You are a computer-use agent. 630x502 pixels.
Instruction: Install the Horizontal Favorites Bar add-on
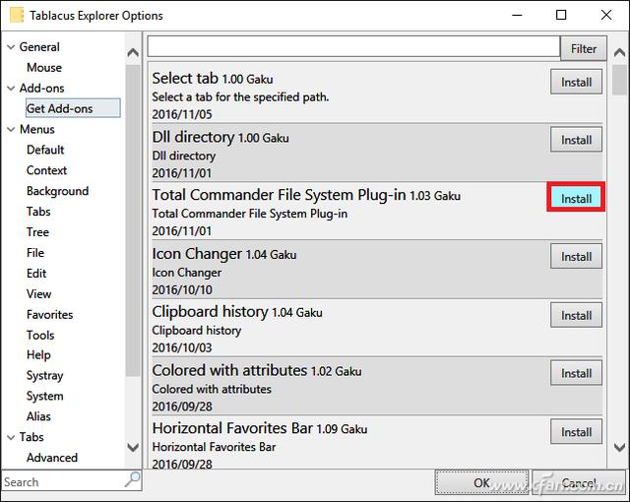576,432
